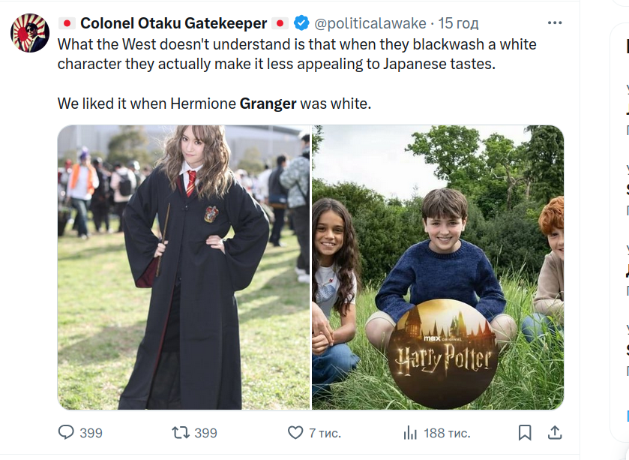This screenshot has height=460, width=629.
Task: Like the tweet with the heart icon
Action: click(295, 432)
